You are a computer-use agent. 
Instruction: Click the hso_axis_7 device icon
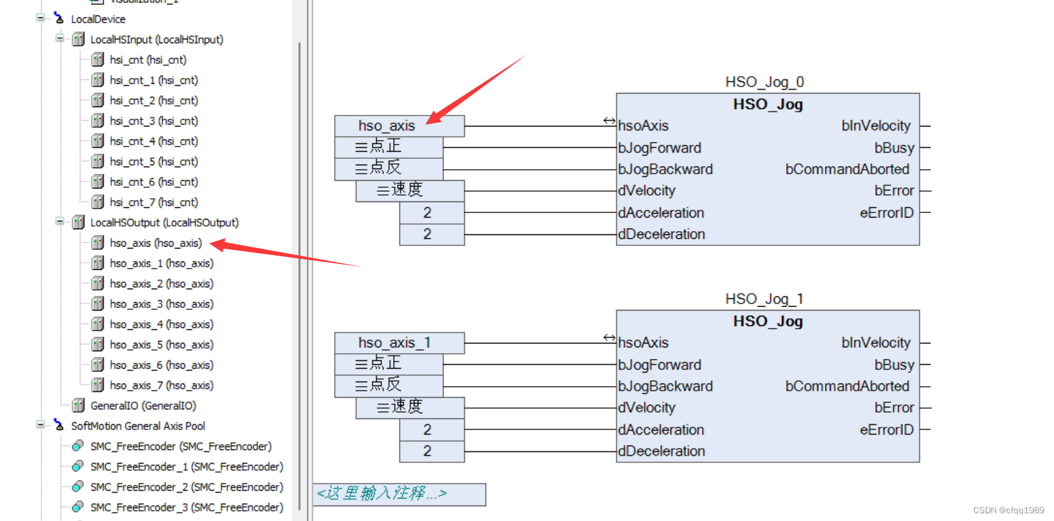[x=97, y=385]
